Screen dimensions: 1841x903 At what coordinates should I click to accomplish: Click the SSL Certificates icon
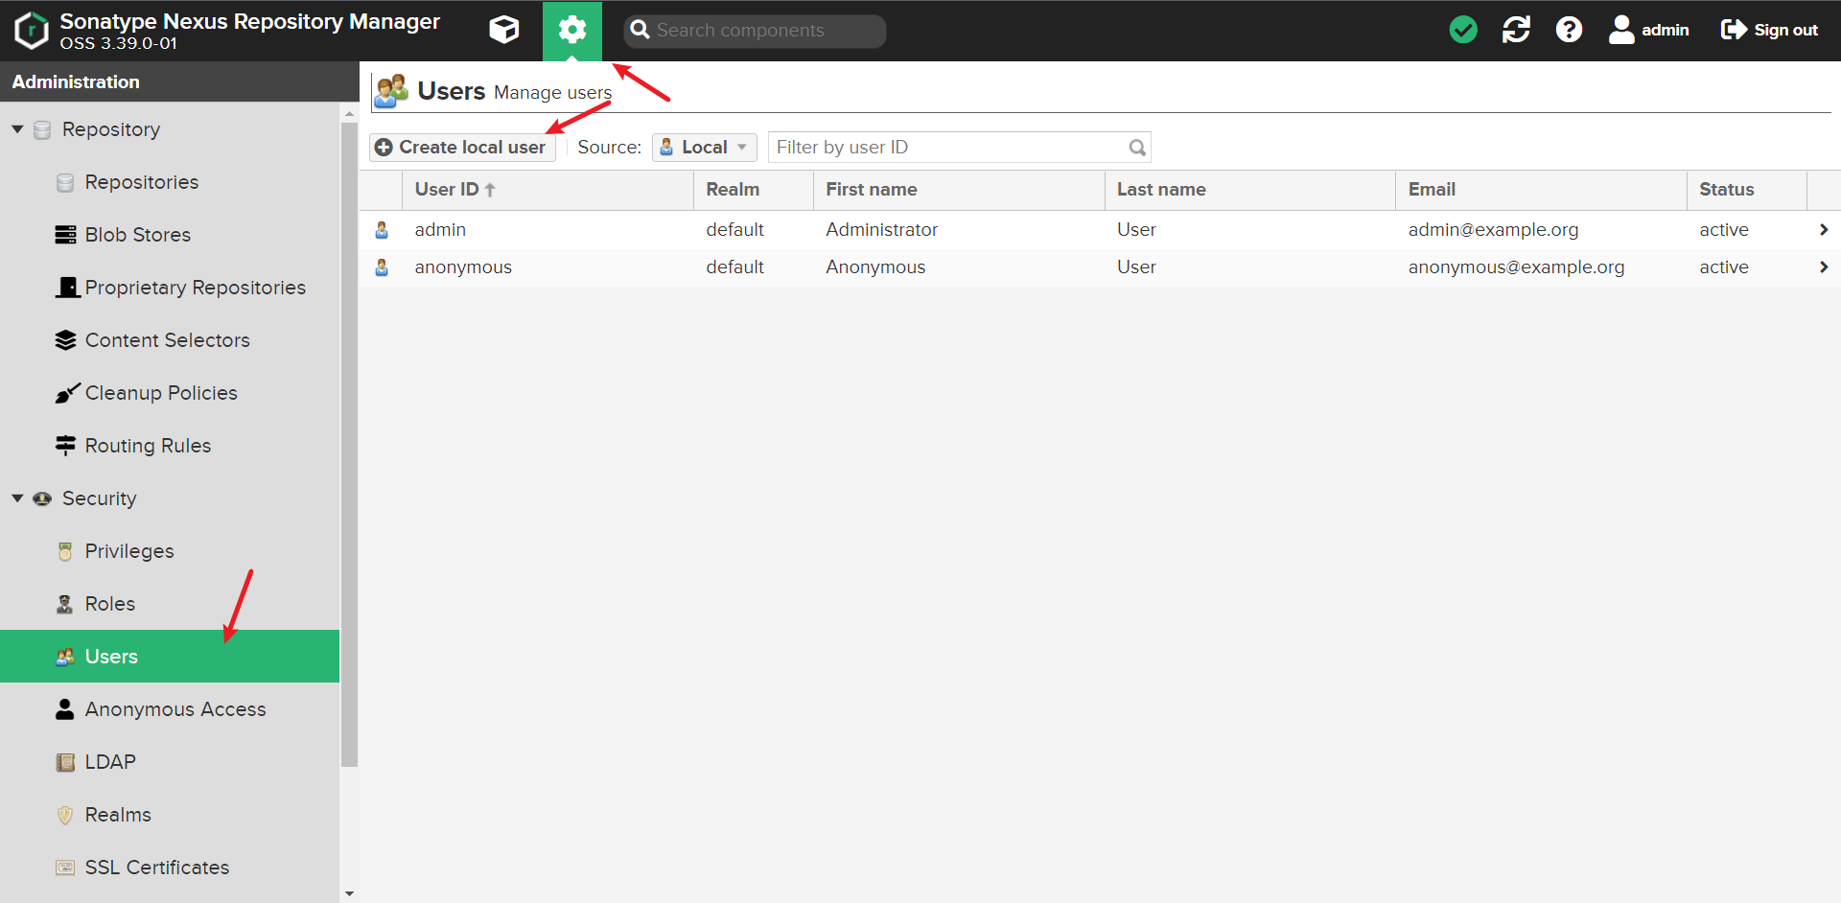click(65, 868)
